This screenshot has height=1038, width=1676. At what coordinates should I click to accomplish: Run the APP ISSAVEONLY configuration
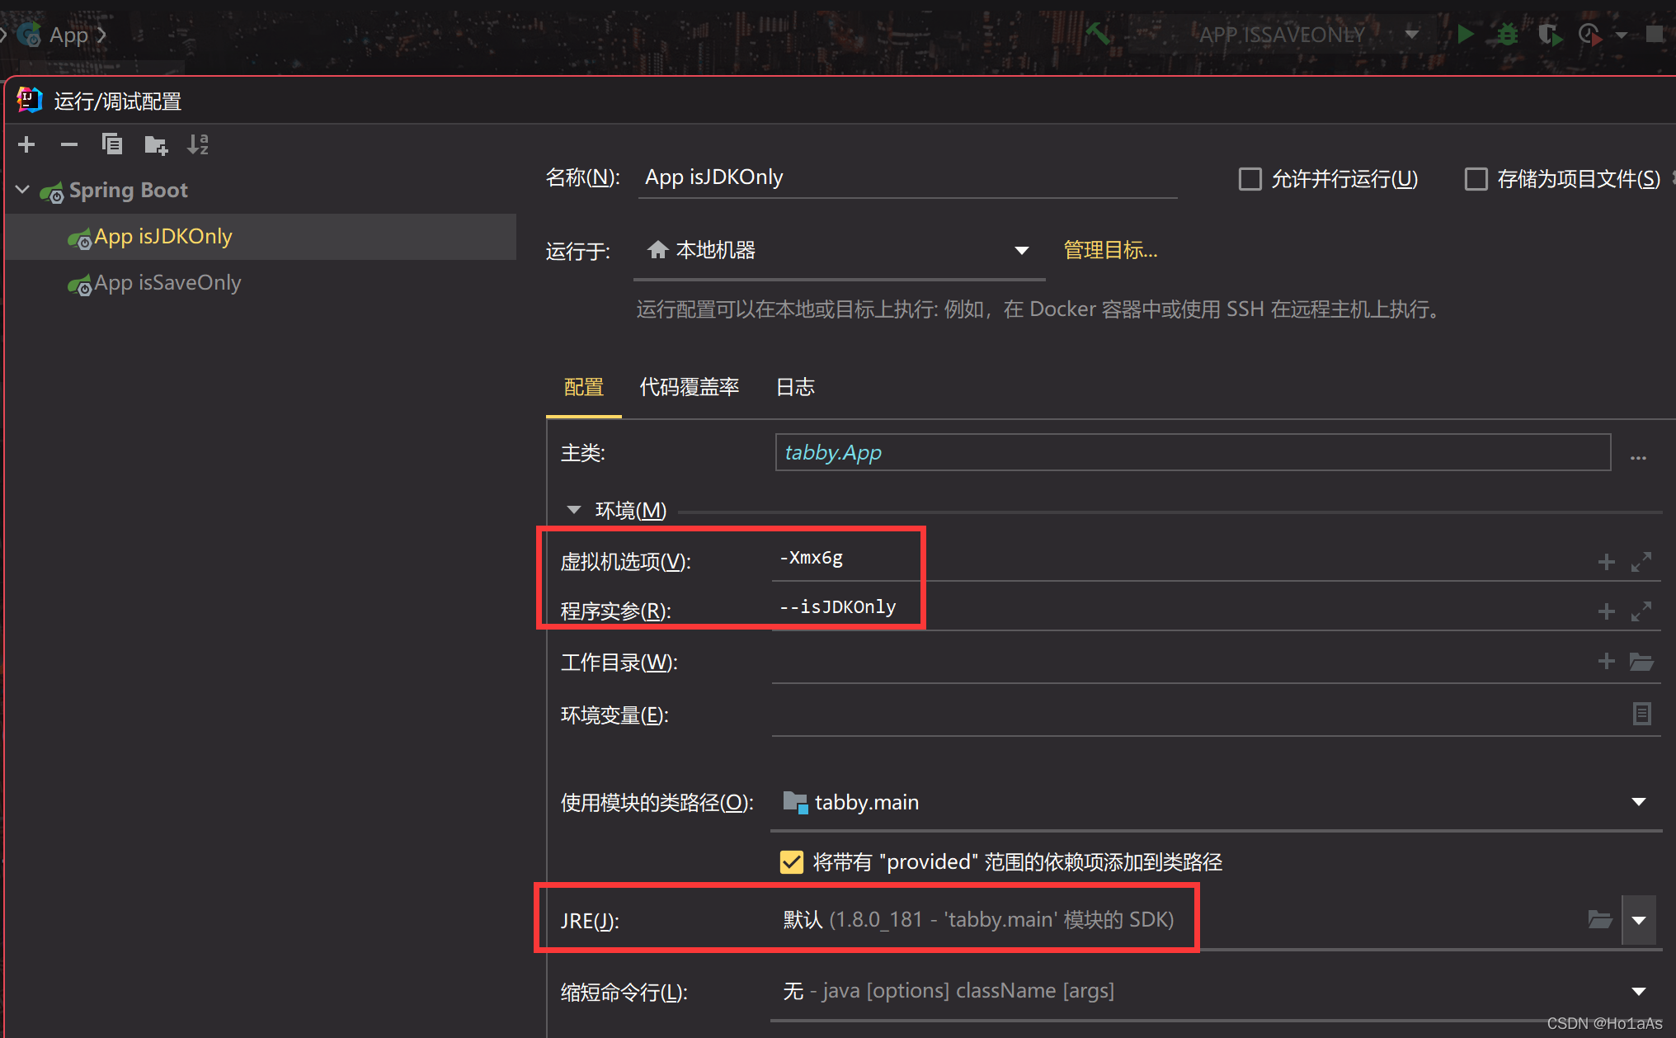(x=1466, y=34)
